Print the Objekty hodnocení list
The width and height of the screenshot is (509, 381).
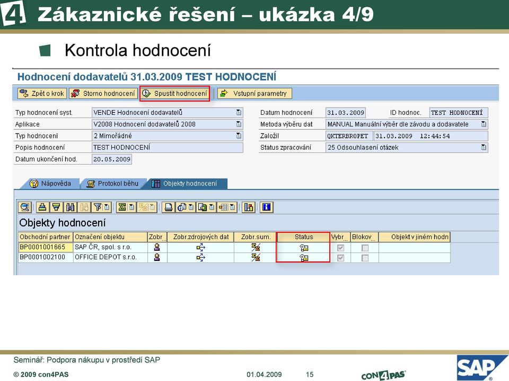point(169,207)
